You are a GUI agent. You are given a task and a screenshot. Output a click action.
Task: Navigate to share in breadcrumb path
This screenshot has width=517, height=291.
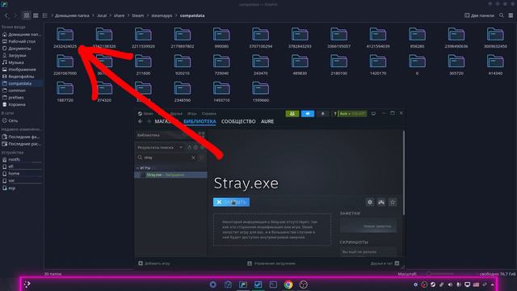coord(120,15)
